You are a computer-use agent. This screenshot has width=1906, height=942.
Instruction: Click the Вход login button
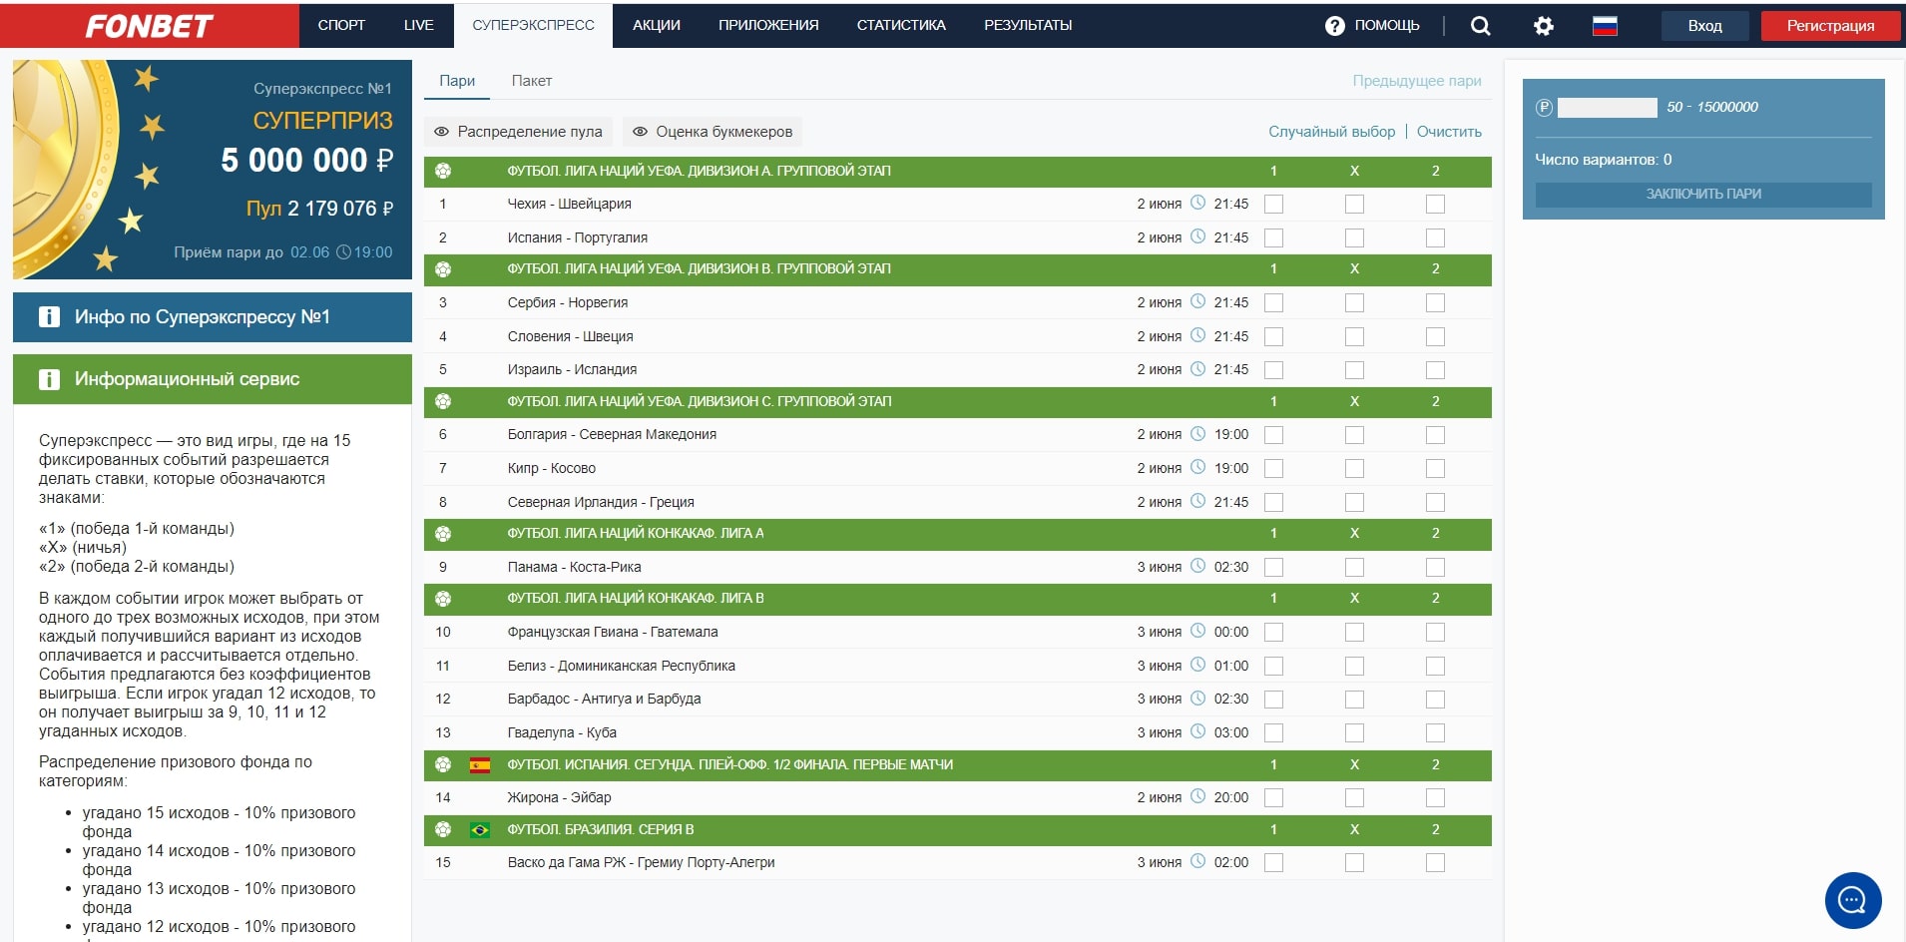1704,26
